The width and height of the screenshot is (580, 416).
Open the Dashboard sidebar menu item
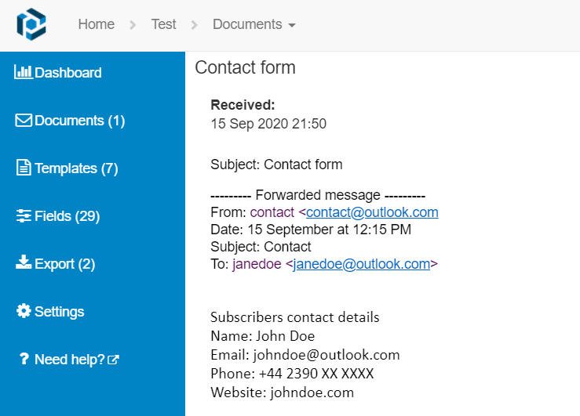point(68,73)
